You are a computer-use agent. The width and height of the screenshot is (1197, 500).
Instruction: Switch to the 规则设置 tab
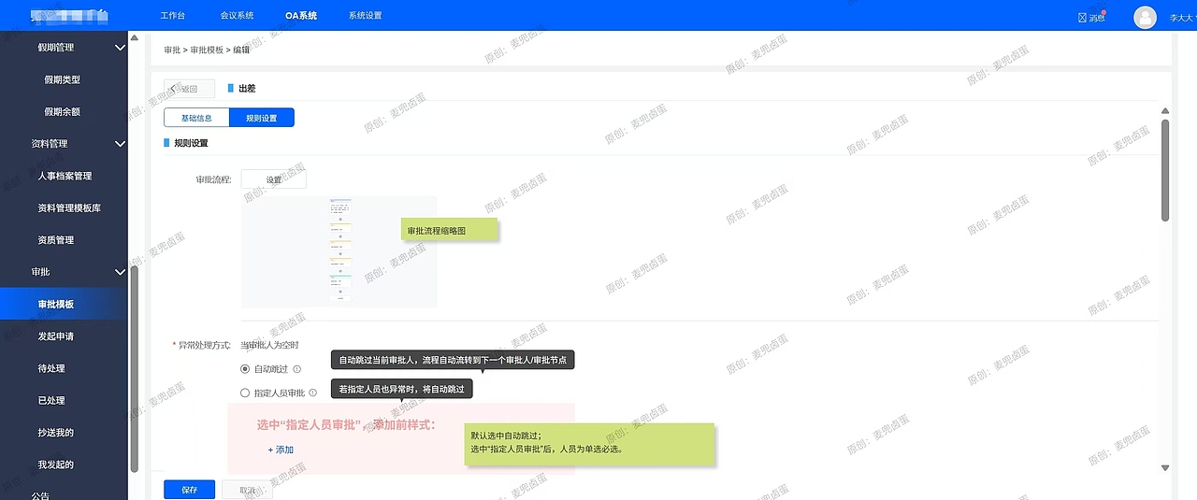262,118
